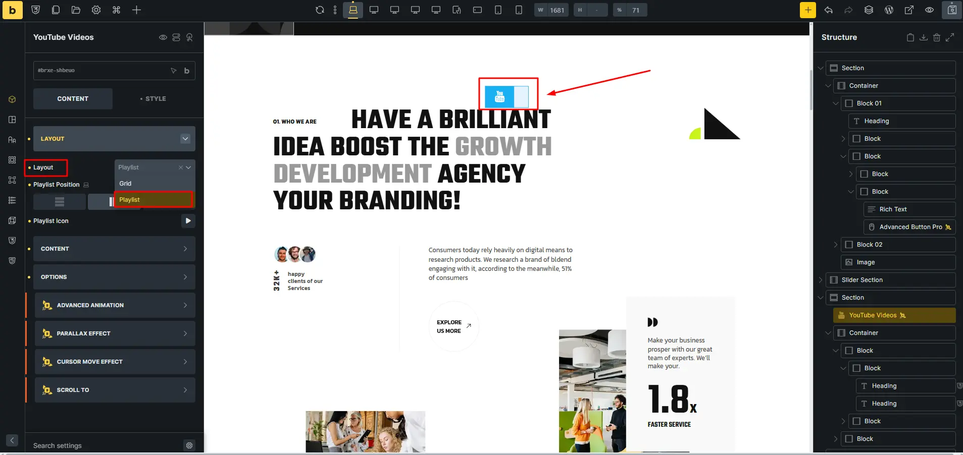Open page in new tab icon
This screenshot has width=963, height=455.
[909, 10]
